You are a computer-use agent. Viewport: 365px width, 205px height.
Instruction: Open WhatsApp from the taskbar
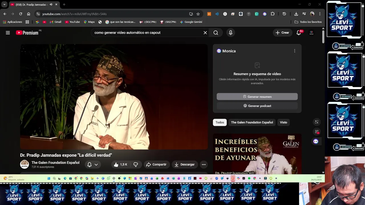coord(108,179)
